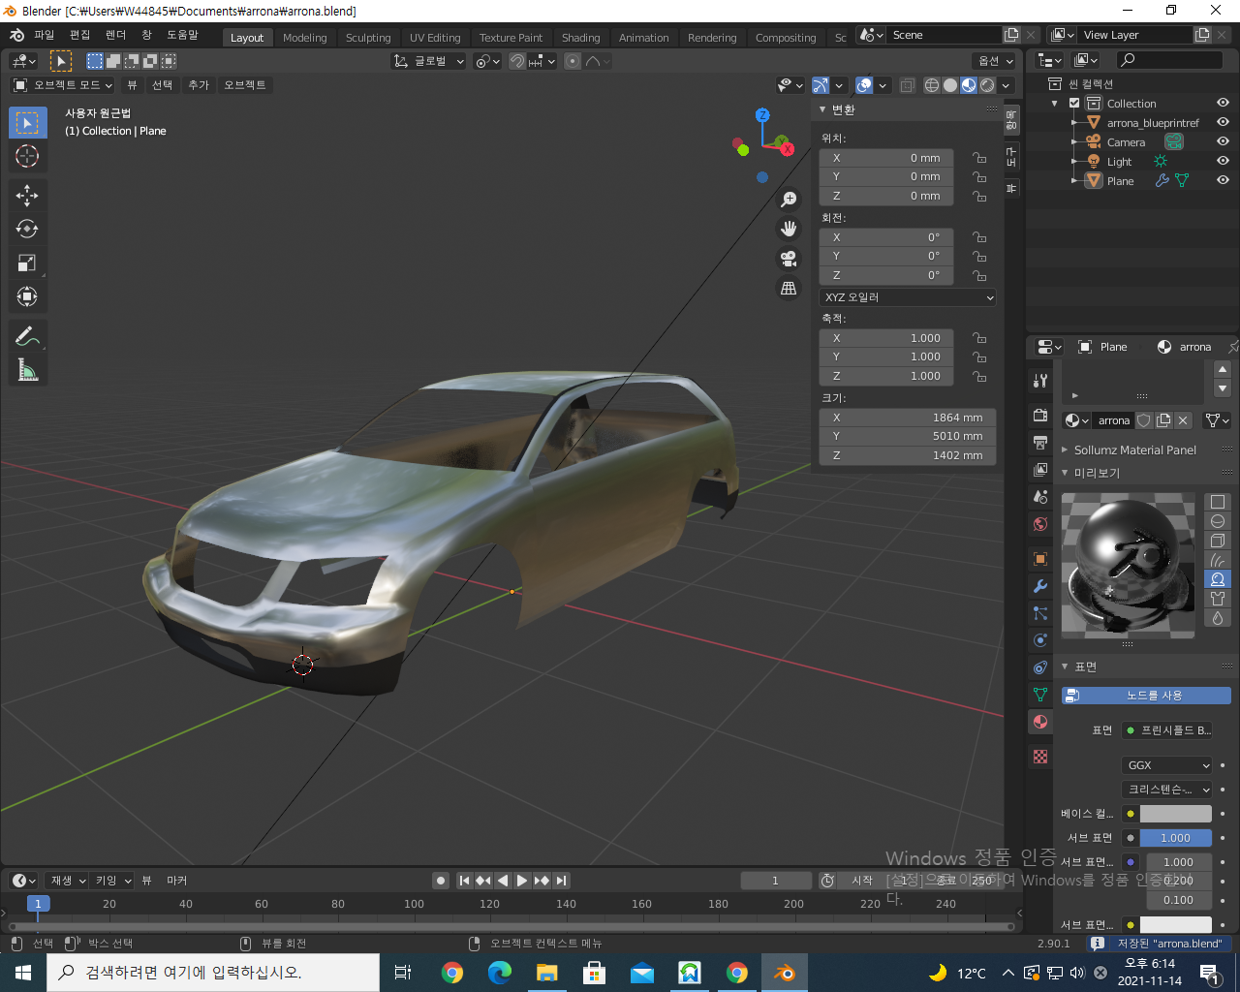The height and width of the screenshot is (992, 1240).
Task: Select the Scale tool in the toolbar
Action: click(27, 263)
